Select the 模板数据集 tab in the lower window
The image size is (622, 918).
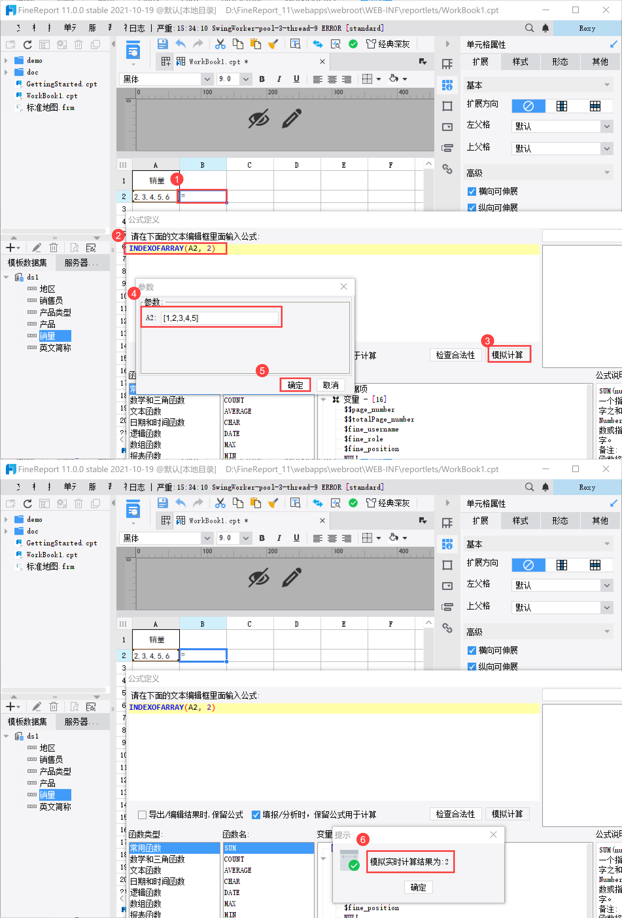point(27,722)
